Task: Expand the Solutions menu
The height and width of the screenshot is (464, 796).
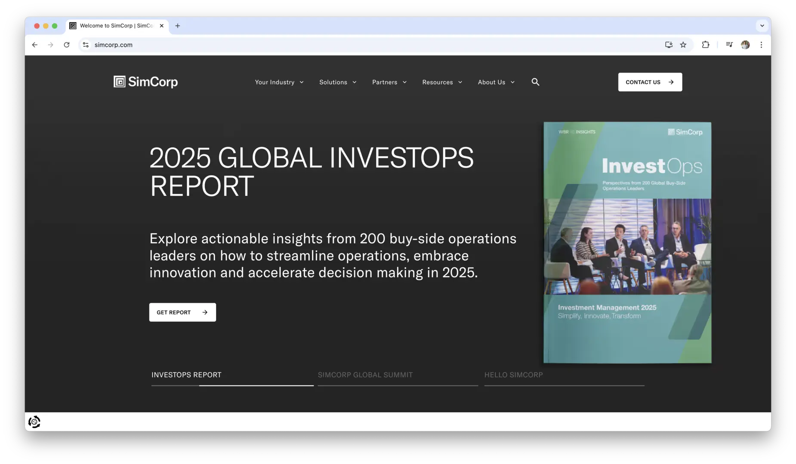Action: coord(338,82)
